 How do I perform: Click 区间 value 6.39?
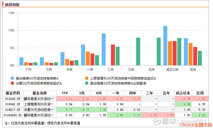pos(202,104)
